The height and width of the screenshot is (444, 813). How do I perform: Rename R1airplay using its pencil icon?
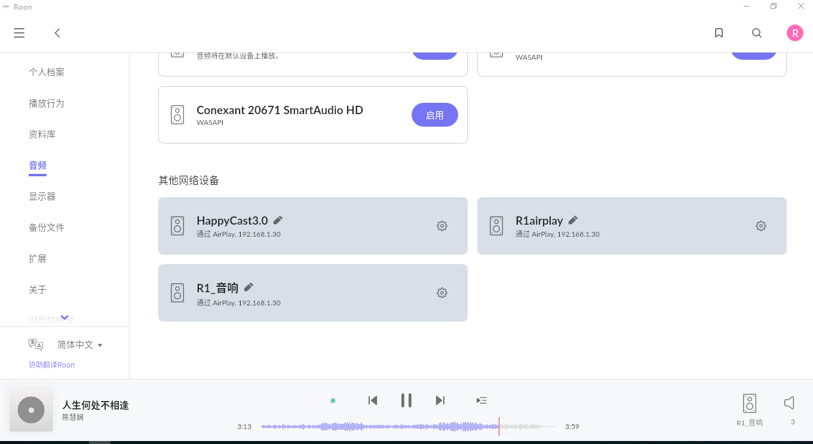(573, 220)
